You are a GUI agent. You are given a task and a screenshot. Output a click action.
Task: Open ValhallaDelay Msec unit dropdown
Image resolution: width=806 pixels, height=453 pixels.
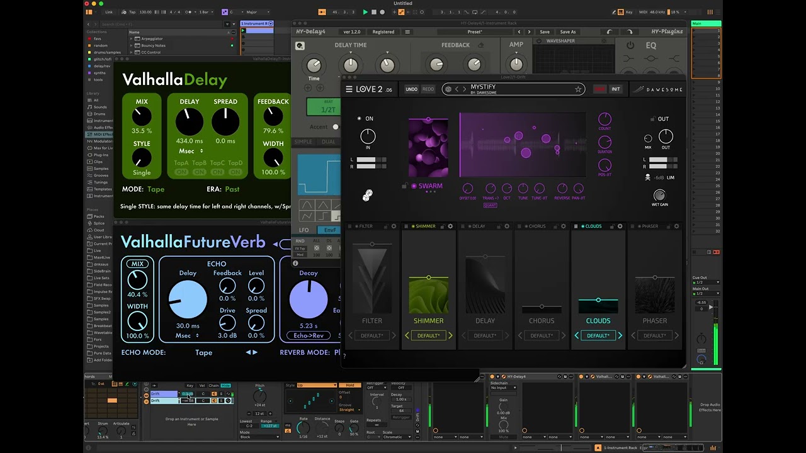[x=191, y=151]
